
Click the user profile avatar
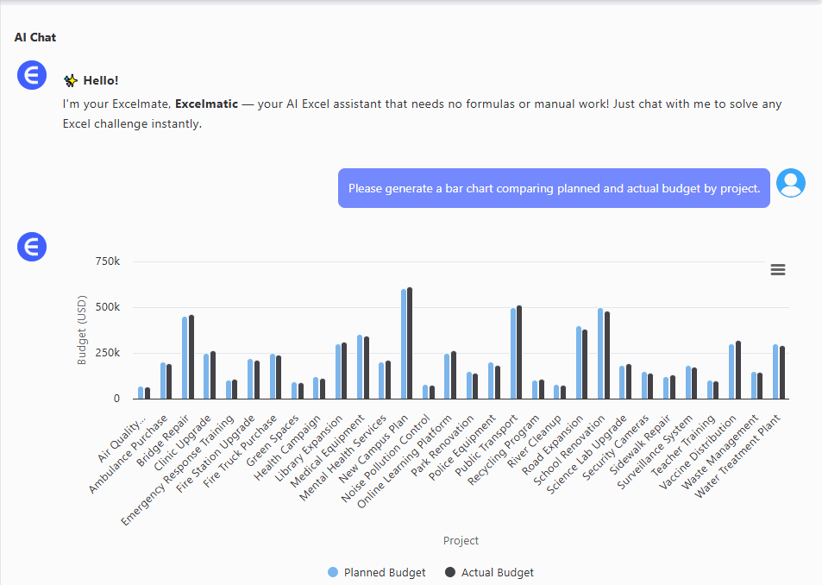pyautogui.click(x=790, y=183)
